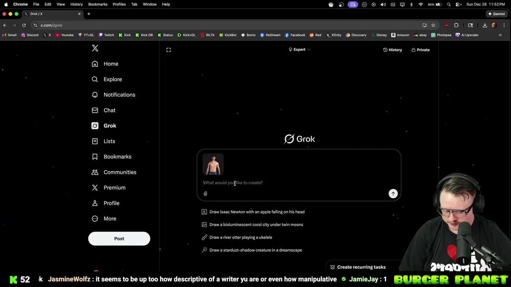Open Notifications in the sidebar
The image size is (511, 287).
113,95
